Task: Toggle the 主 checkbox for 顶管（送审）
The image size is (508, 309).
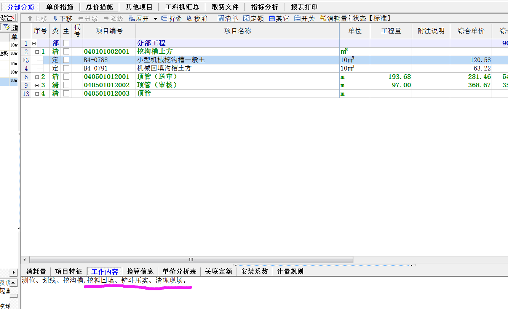Action: 66,77
